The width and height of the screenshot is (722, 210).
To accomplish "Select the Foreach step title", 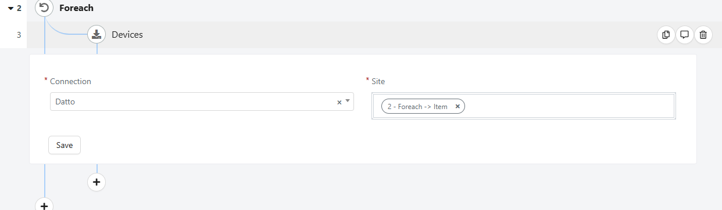I will click(76, 8).
